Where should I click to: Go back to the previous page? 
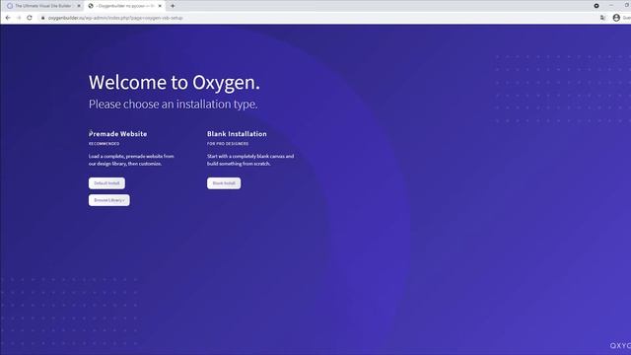pyautogui.click(x=8, y=18)
